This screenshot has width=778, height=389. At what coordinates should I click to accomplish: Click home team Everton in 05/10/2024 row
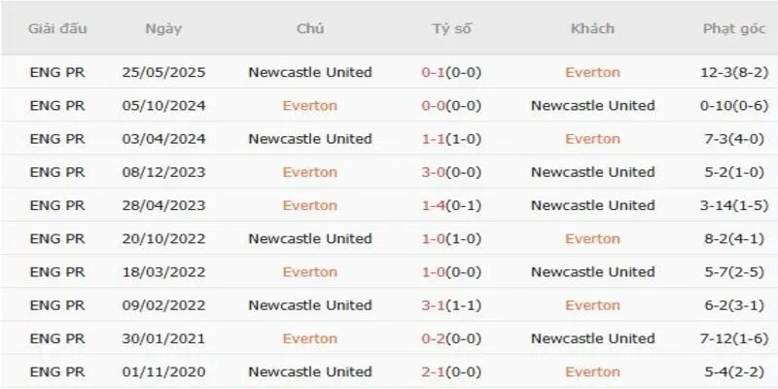click(x=310, y=105)
